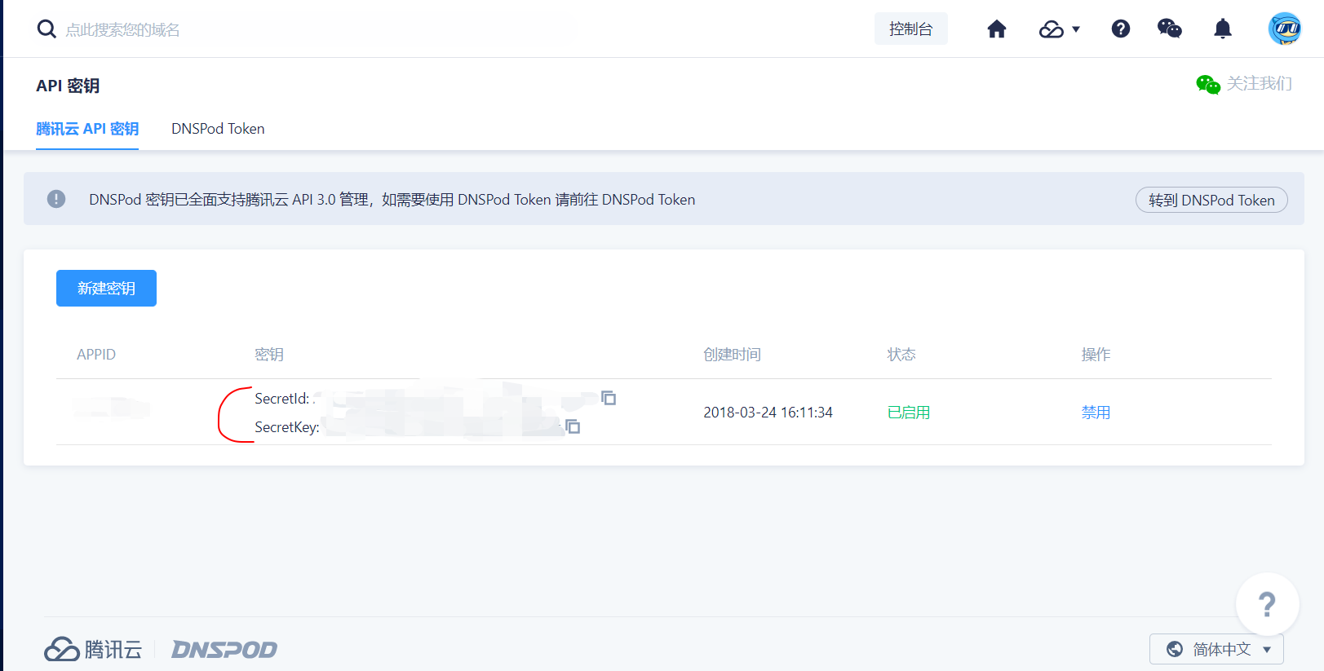Open the help question mark icon

1121,29
